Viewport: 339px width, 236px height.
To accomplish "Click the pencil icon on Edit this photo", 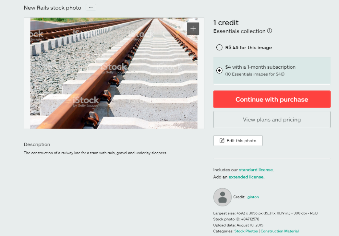I will click(222, 141).
